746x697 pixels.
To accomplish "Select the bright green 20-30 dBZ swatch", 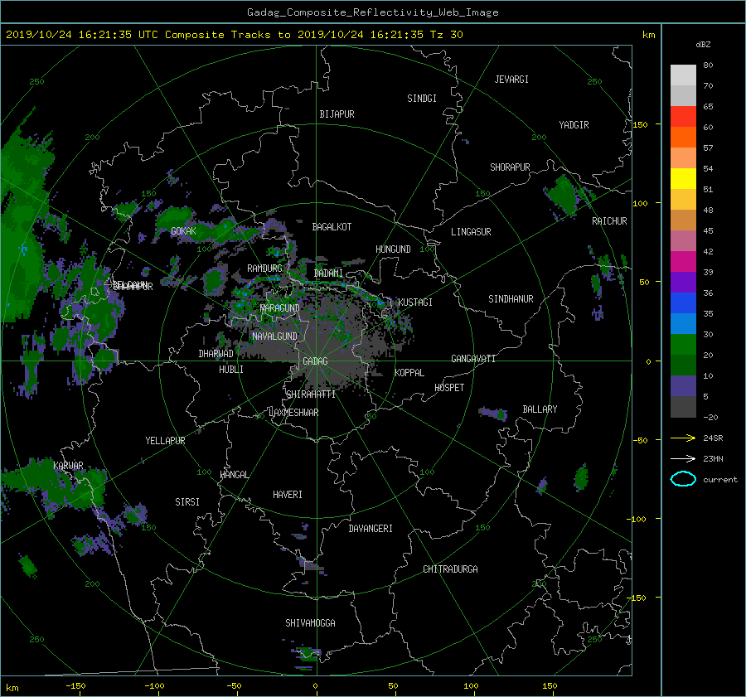I will point(683,345).
